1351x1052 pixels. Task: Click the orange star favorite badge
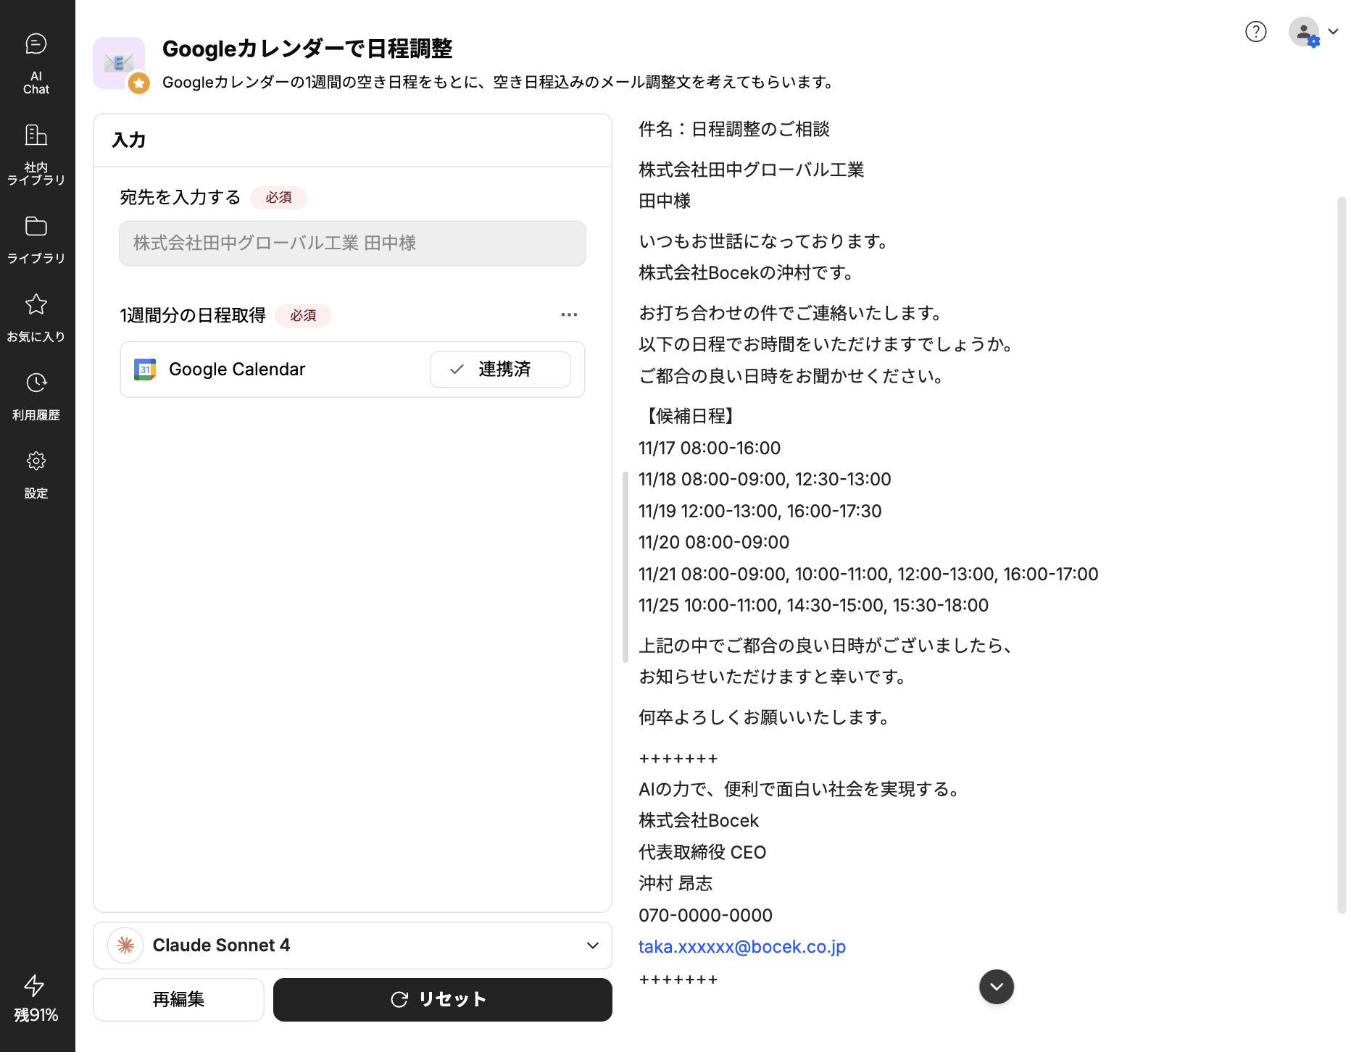pos(138,83)
